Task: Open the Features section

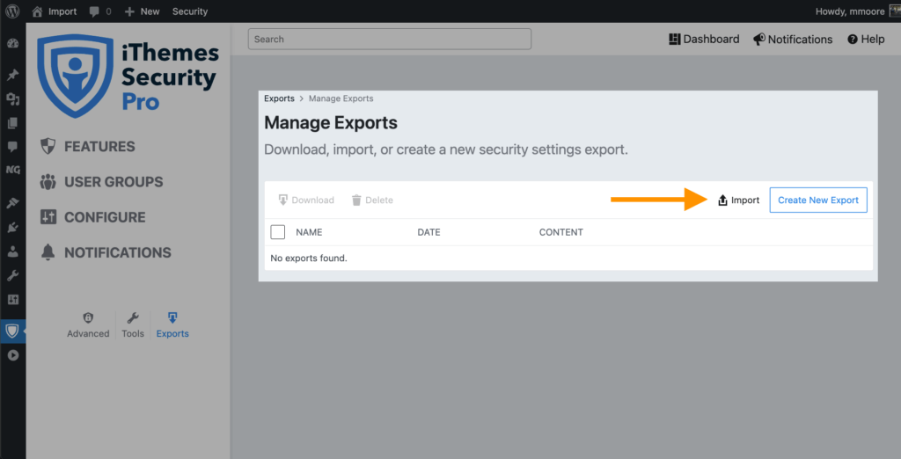Action: pos(88,147)
